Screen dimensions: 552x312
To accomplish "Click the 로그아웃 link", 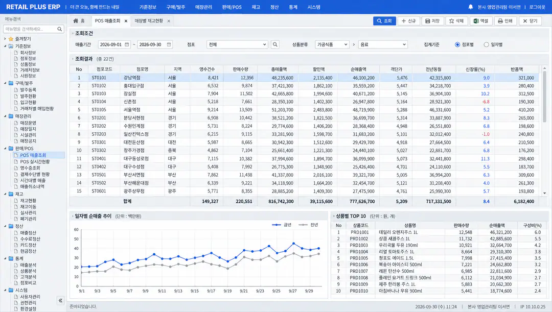I will pyautogui.click(x=537, y=7).
